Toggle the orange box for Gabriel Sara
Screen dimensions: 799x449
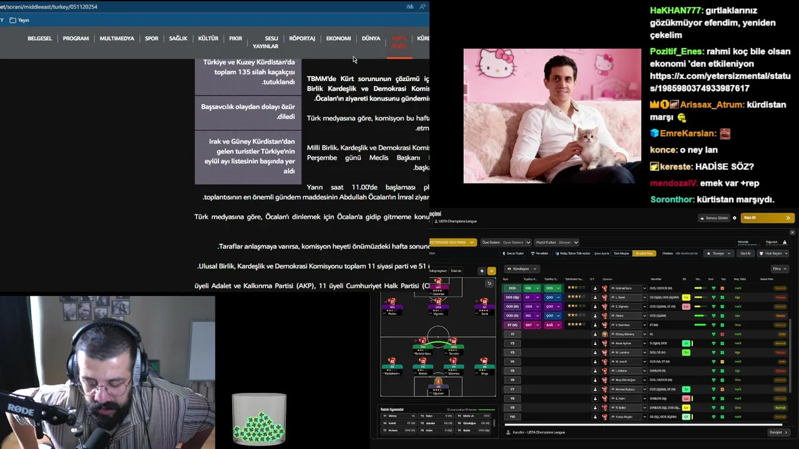pyautogui.click(x=722, y=288)
